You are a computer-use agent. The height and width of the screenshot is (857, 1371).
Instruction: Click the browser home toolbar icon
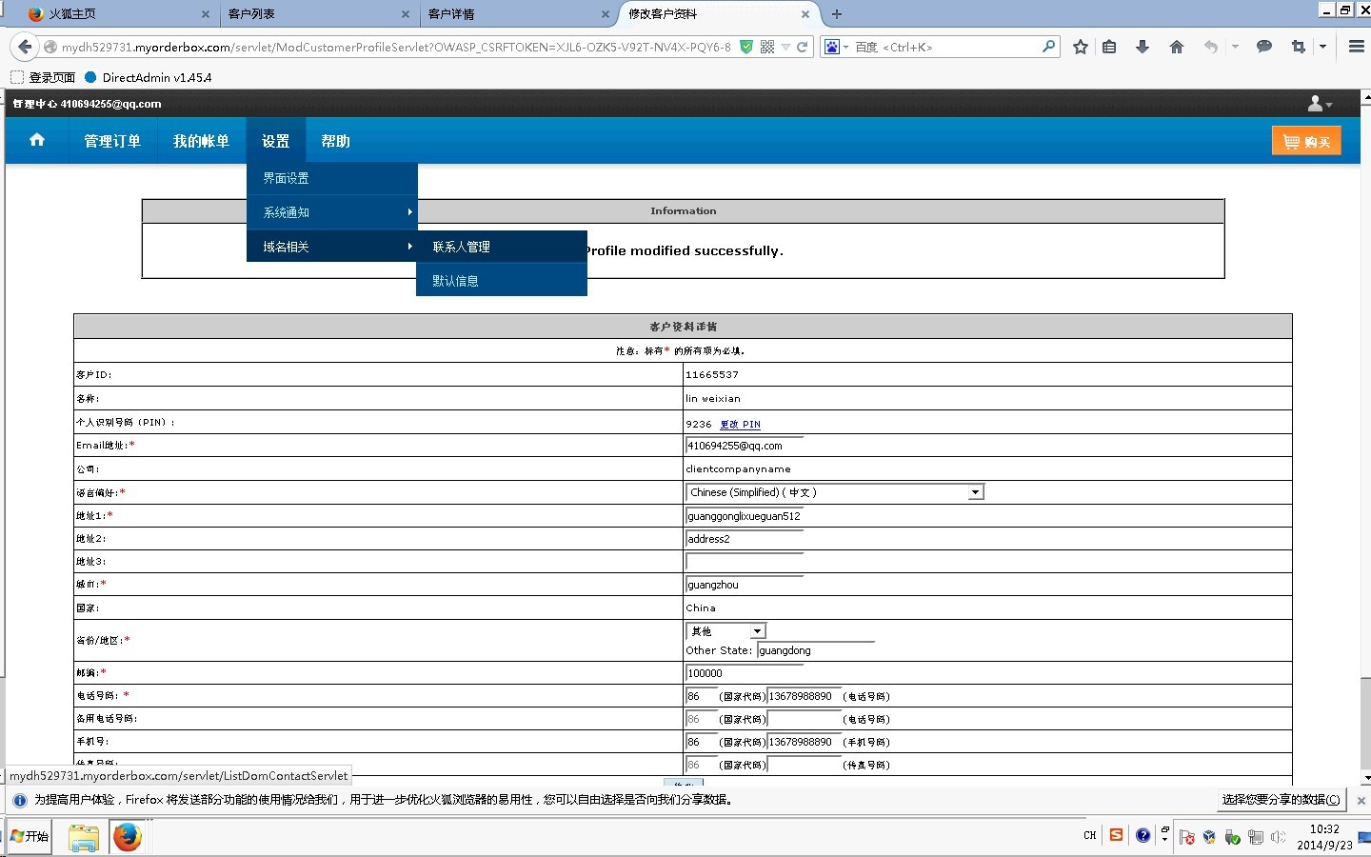click(1177, 47)
